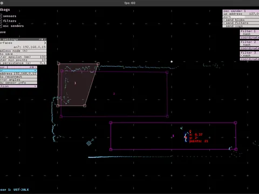Minimize the settings panel using its header minus
259x194 pixels.
[45, 39]
